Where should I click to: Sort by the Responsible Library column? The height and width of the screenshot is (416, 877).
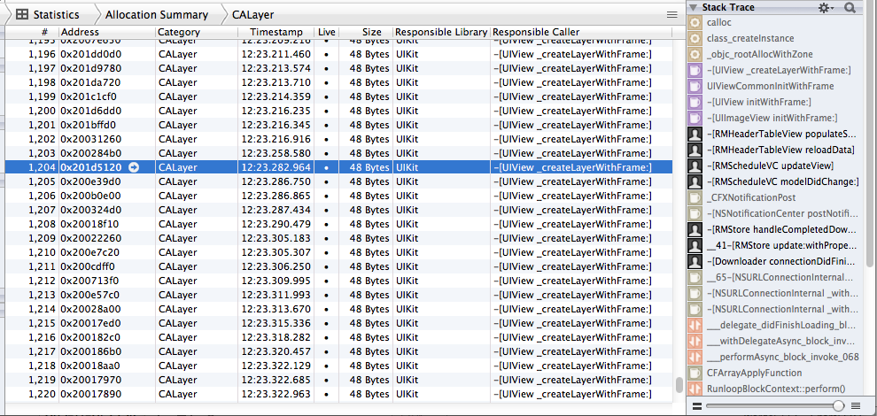[x=440, y=32]
